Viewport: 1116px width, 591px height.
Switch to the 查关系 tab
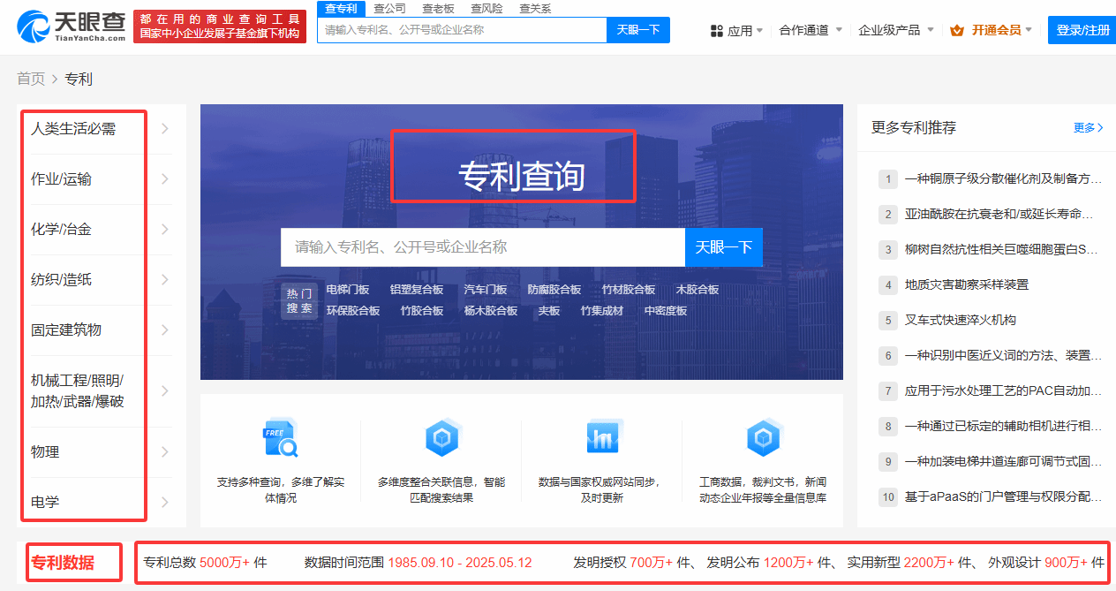point(535,8)
